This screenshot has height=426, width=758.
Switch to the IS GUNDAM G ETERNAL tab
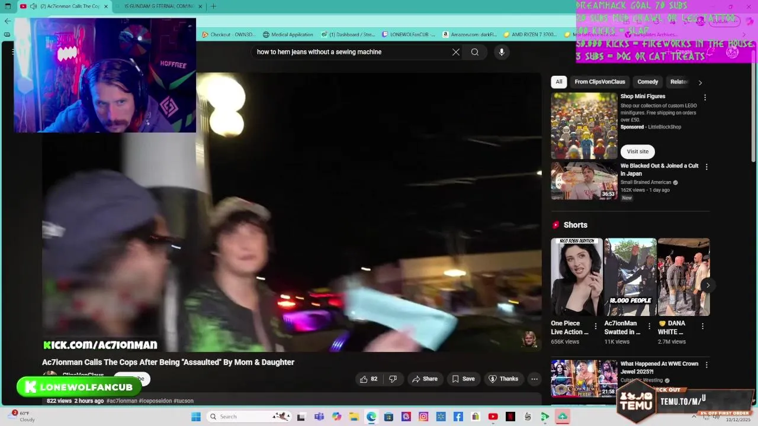[x=159, y=7]
